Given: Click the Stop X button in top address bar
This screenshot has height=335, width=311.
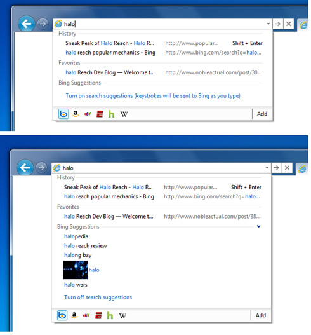Looking at the screenshot, I should pyautogui.click(x=289, y=24).
